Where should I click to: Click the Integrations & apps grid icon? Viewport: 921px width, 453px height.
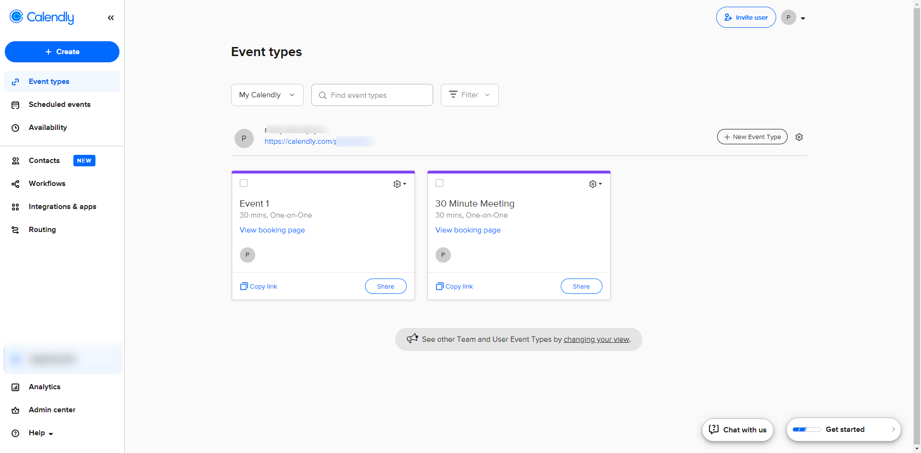tap(15, 207)
